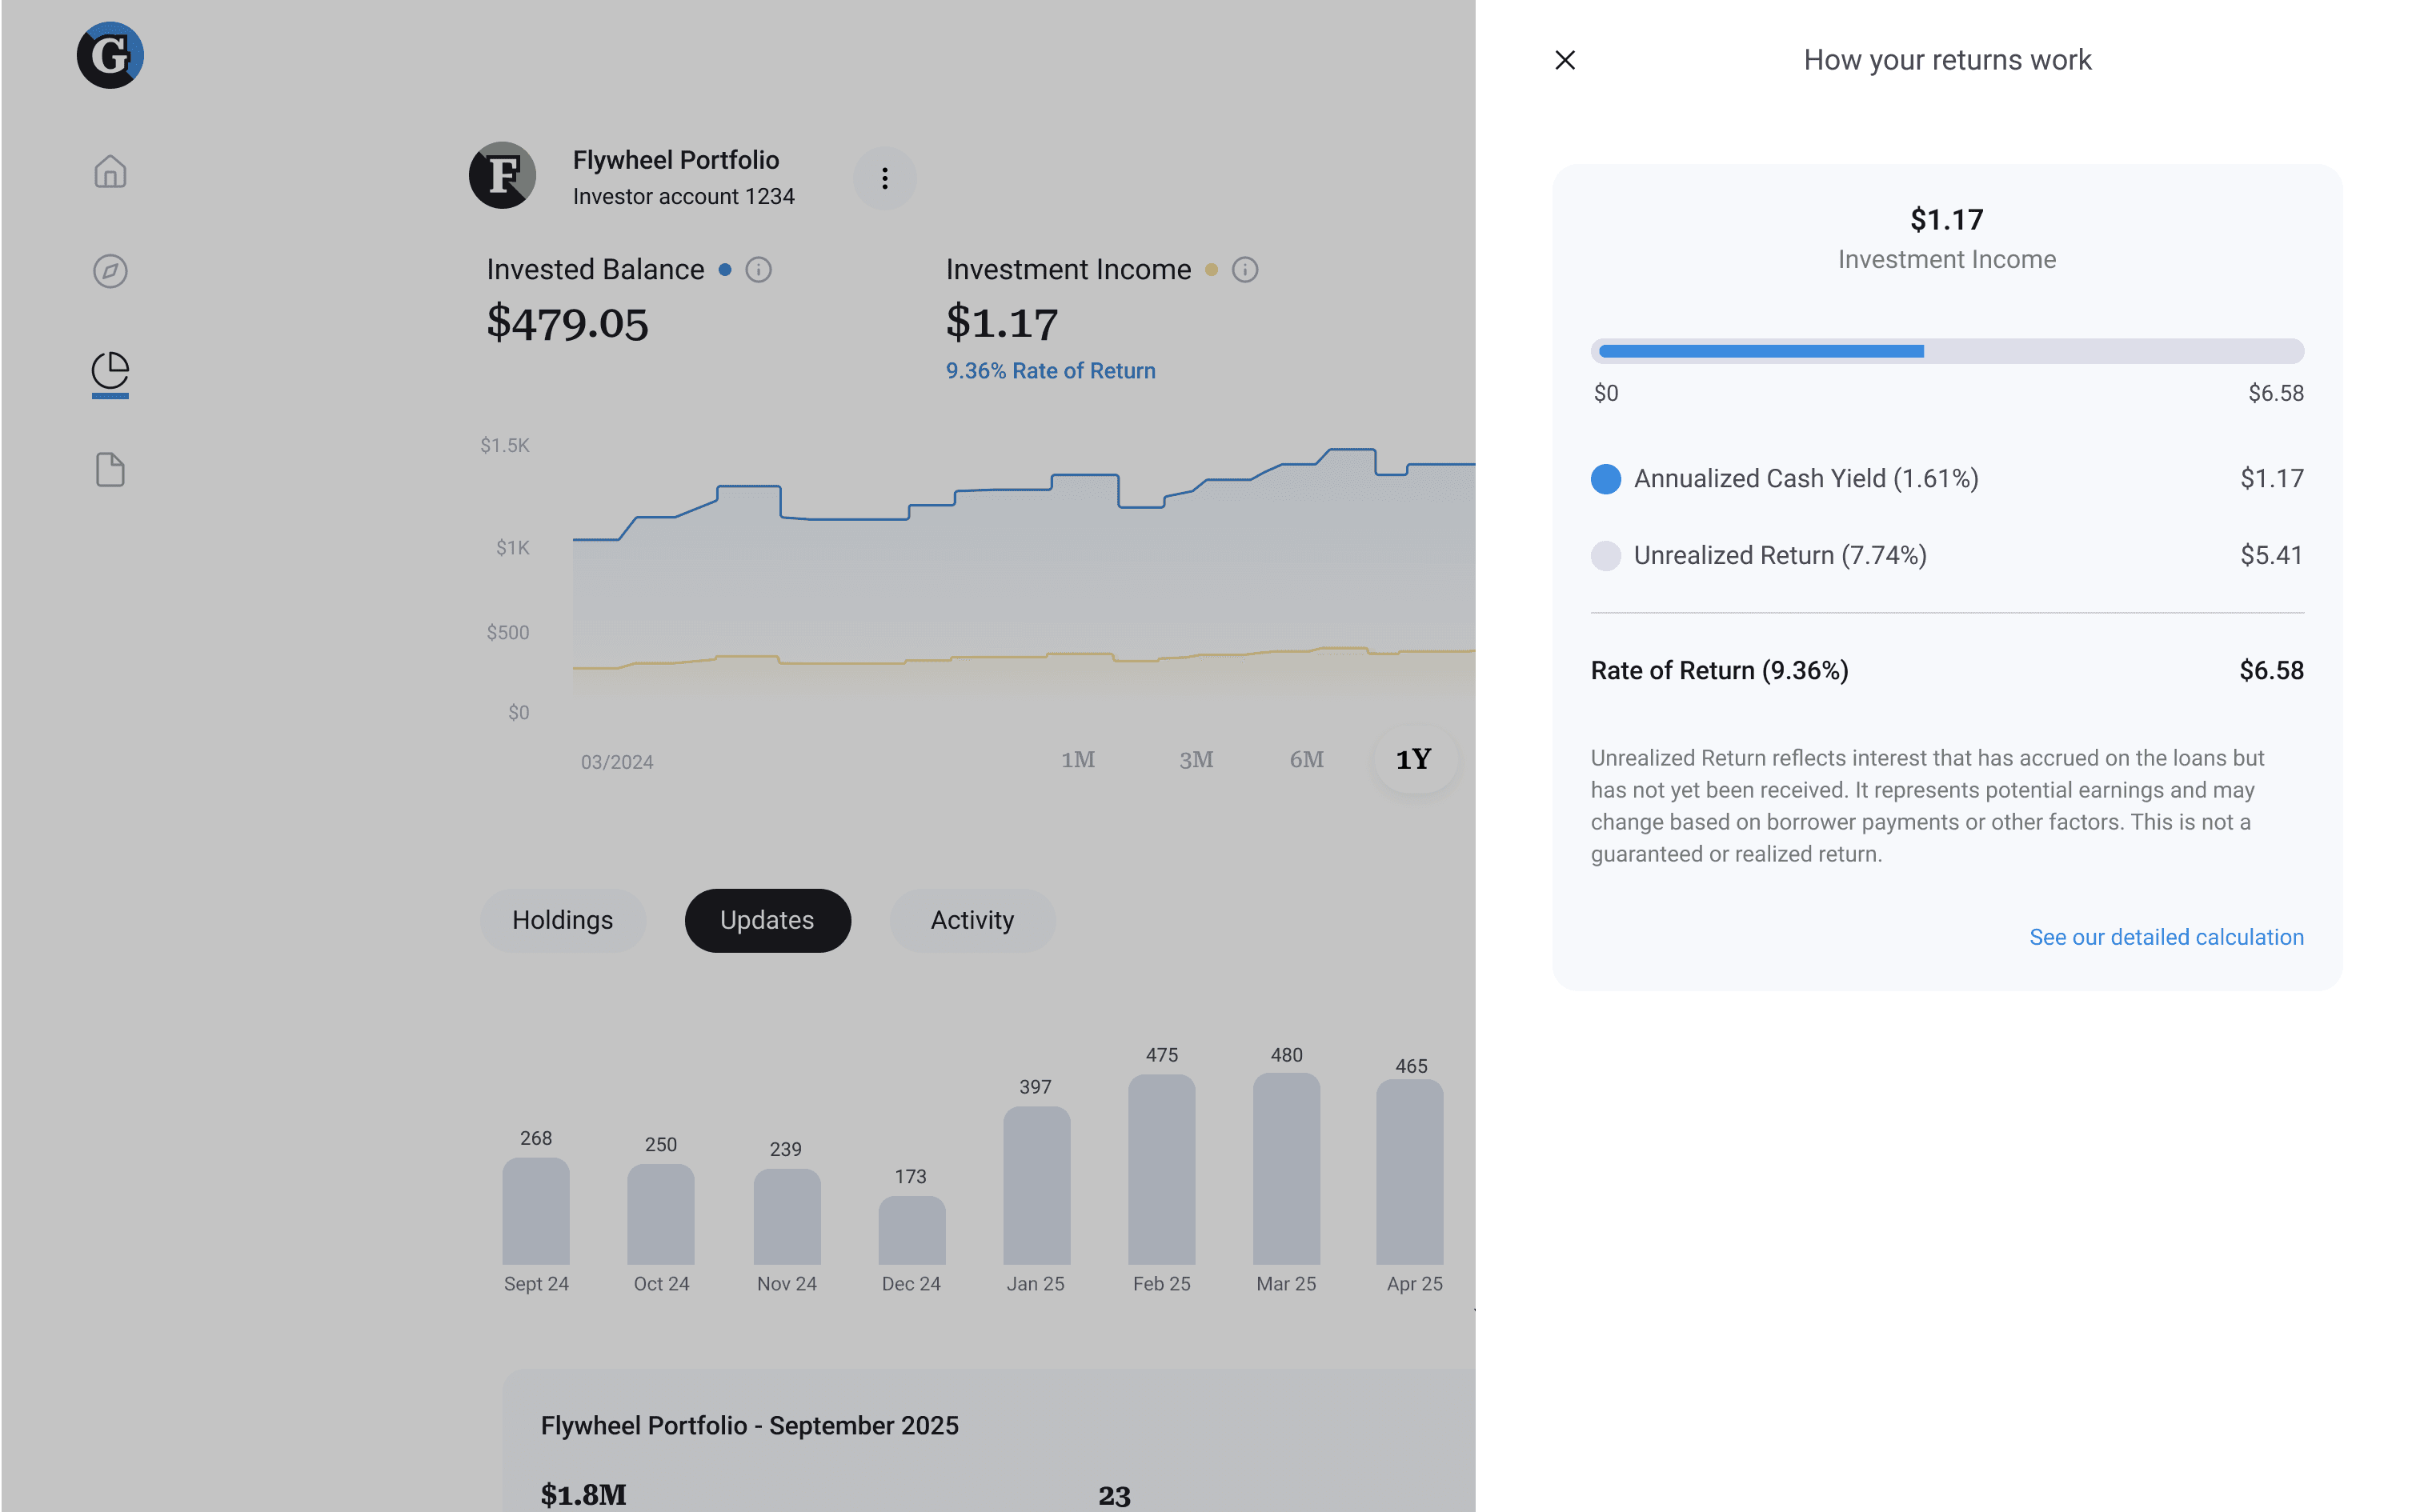The height and width of the screenshot is (1512, 2420).
Task: Click the $5.41 unrealized return amount
Action: (2271, 556)
